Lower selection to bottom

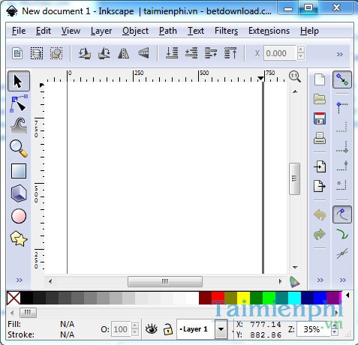(172, 53)
